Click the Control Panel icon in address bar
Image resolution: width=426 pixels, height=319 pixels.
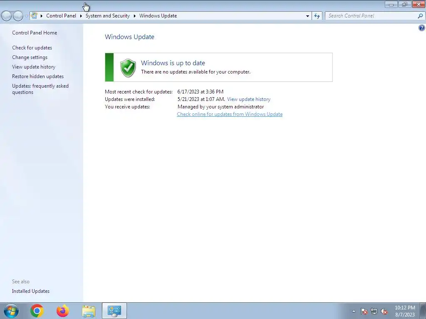pyautogui.click(x=34, y=16)
